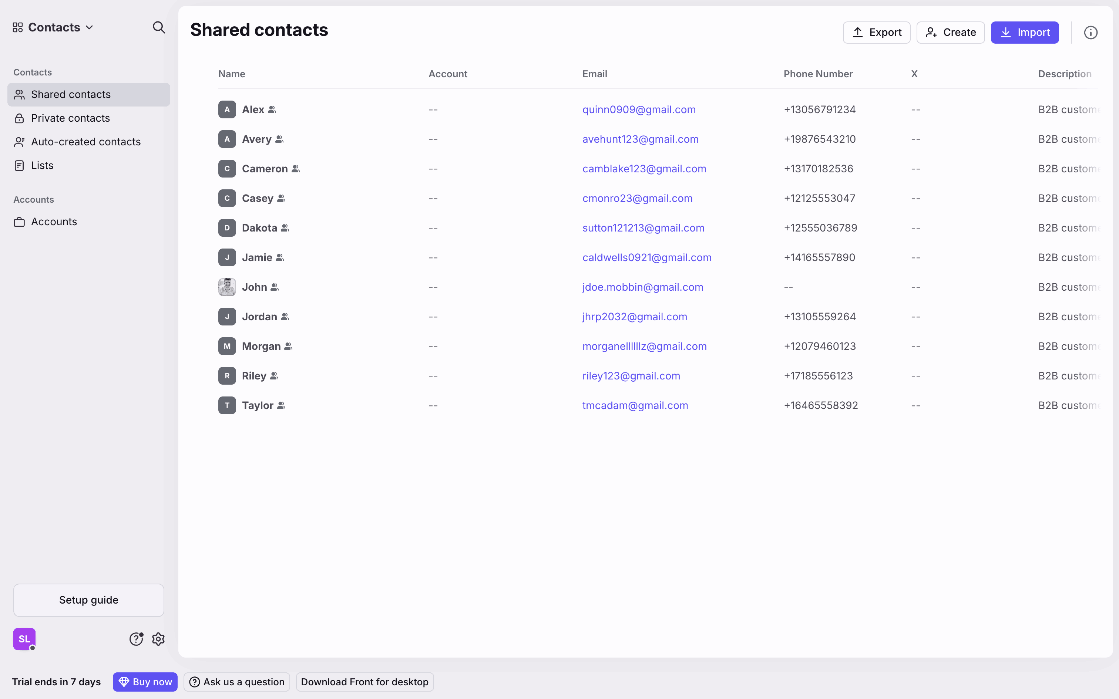Click the Export button
The image size is (1119, 699).
pos(876,33)
